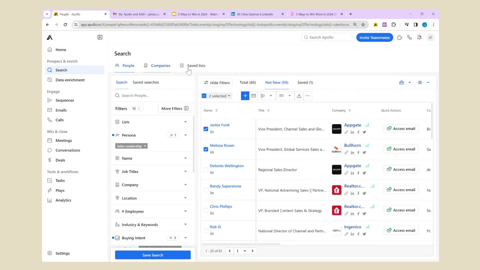Uncheck the Melissa Rosen row checkbox
Image resolution: width=480 pixels, height=270 pixels.
pyautogui.click(x=206, y=149)
